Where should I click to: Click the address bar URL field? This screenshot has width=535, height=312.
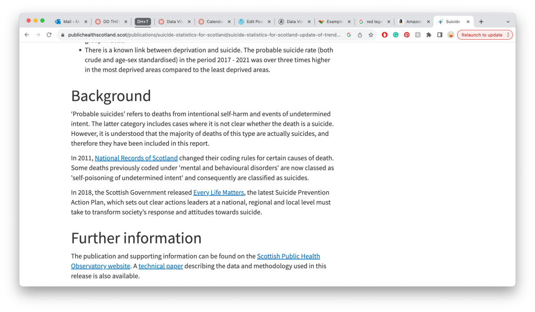pyautogui.click(x=204, y=35)
